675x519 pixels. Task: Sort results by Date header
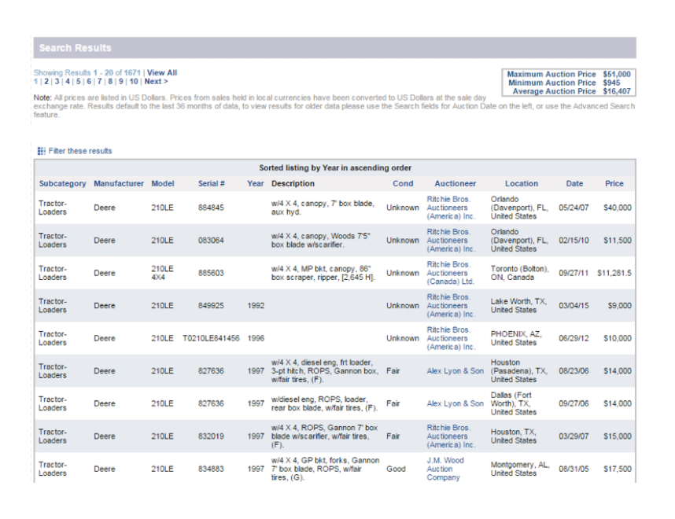(x=574, y=184)
